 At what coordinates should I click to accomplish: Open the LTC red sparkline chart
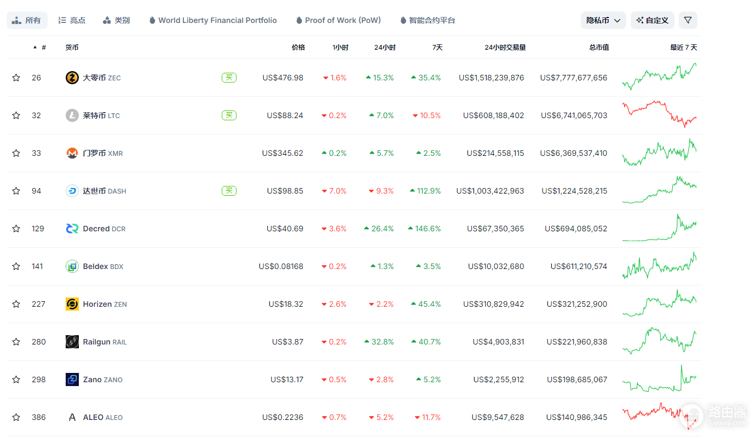click(660, 115)
